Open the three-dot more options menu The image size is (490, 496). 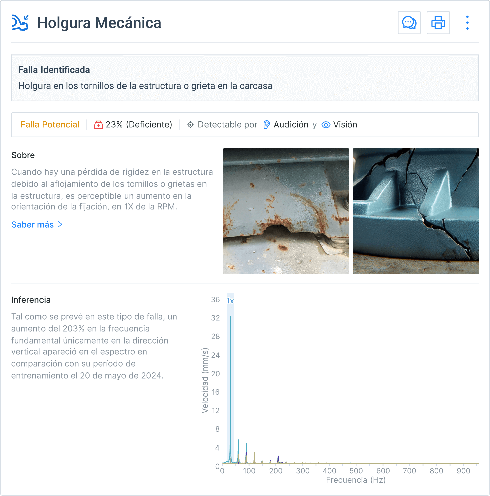coord(467,23)
